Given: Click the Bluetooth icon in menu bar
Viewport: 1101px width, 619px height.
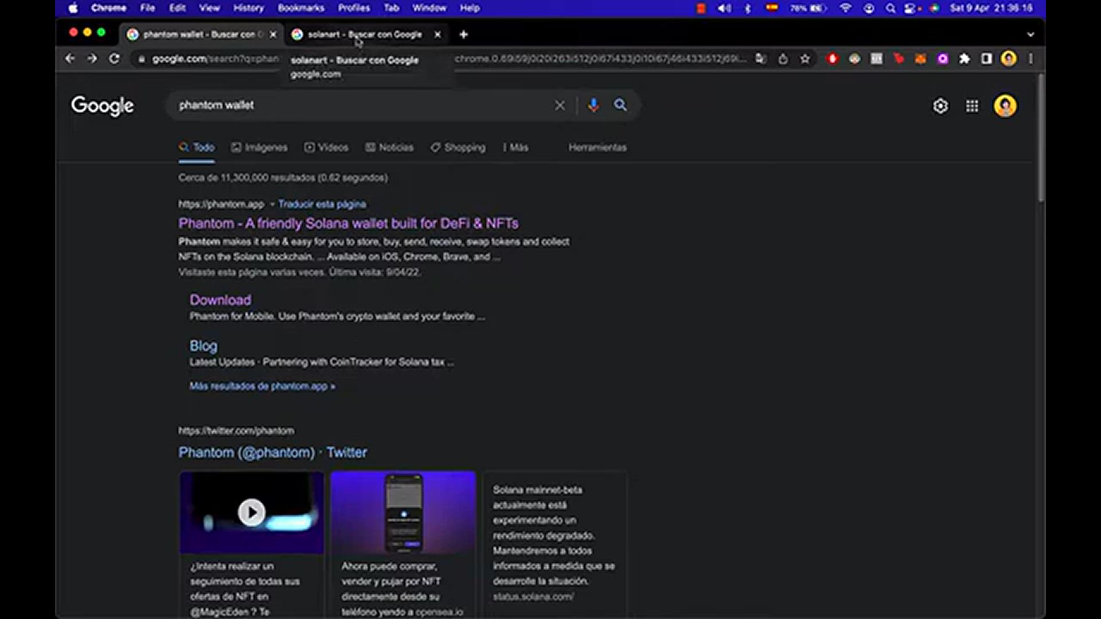Looking at the screenshot, I should coord(748,8).
